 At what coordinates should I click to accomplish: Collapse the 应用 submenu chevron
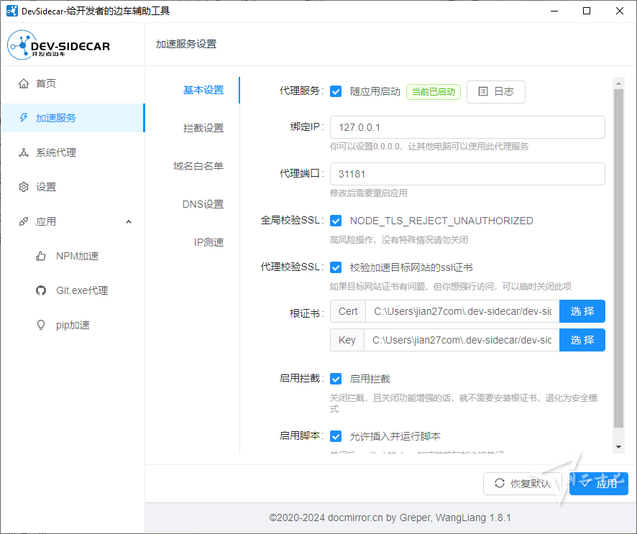coord(129,222)
